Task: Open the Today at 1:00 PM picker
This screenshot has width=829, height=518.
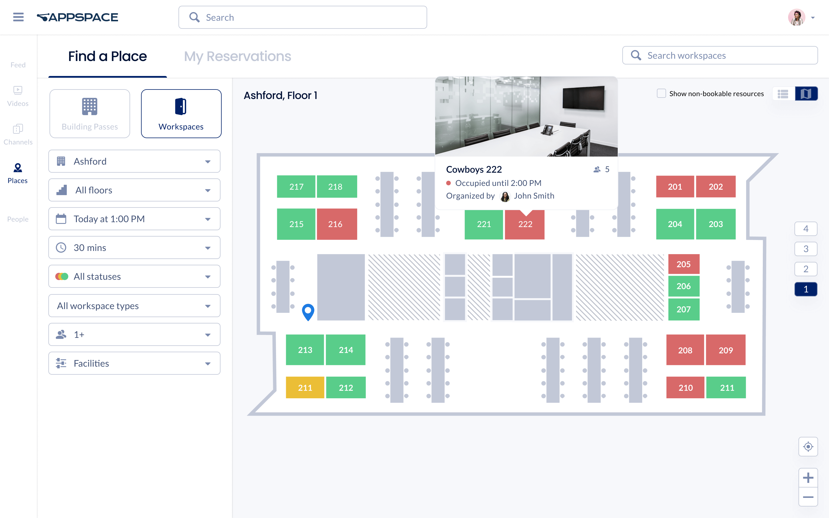Action: click(134, 219)
